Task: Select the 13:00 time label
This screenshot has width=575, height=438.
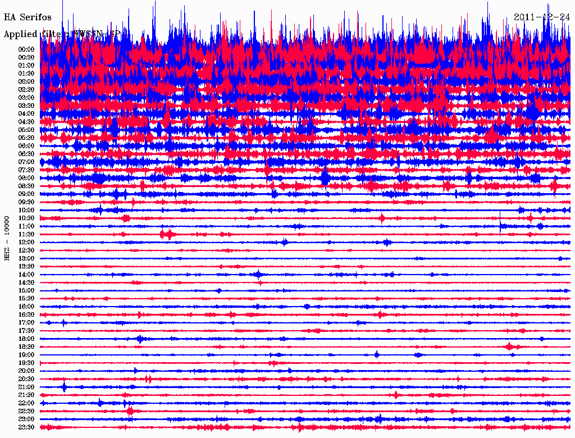Action: click(26, 259)
